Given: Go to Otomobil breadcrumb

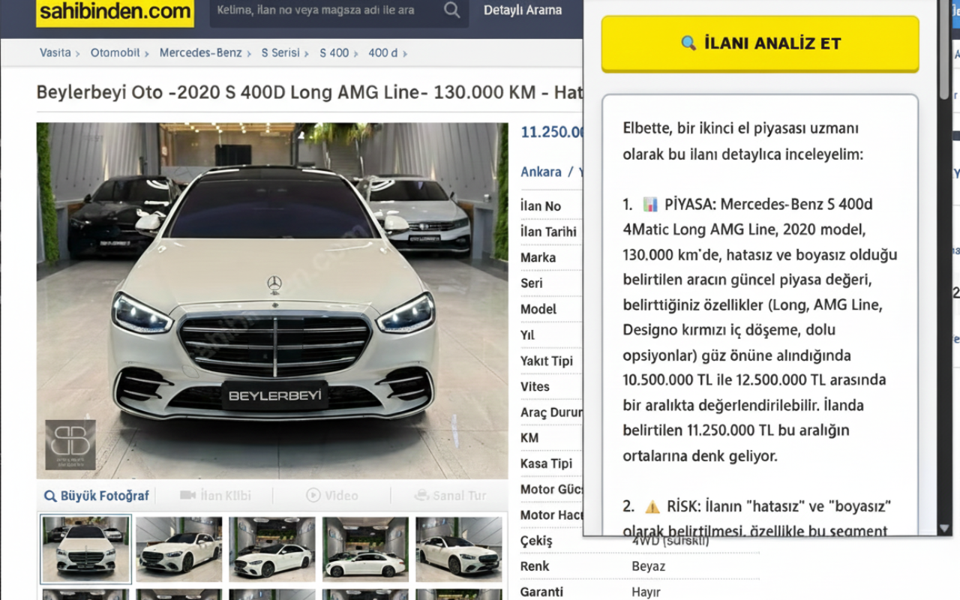Looking at the screenshot, I should (x=115, y=52).
